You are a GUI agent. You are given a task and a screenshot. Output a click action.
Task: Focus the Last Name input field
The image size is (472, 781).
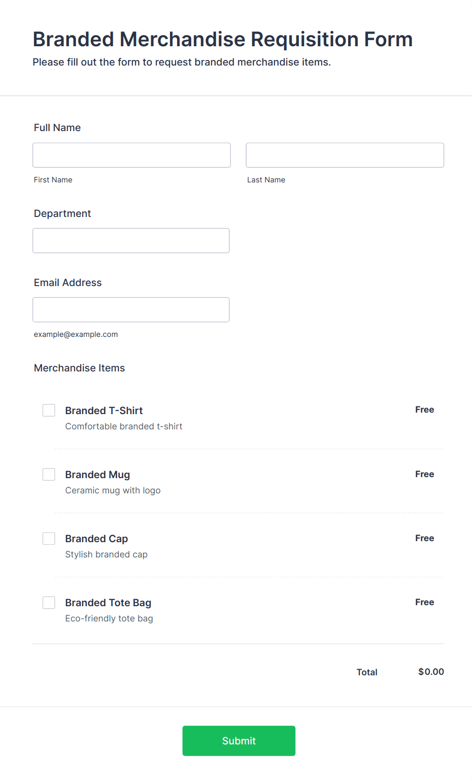click(345, 155)
